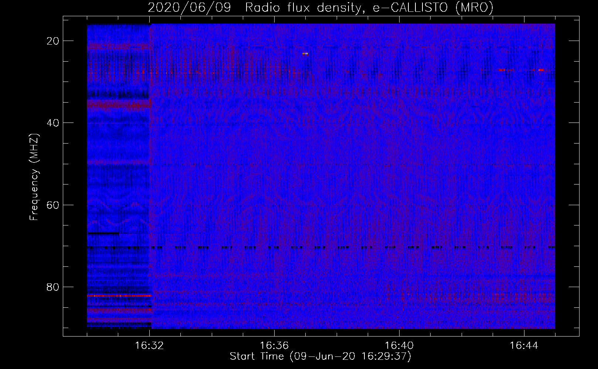
Task: Click the '40' frequency tick label
Action: tap(53, 123)
